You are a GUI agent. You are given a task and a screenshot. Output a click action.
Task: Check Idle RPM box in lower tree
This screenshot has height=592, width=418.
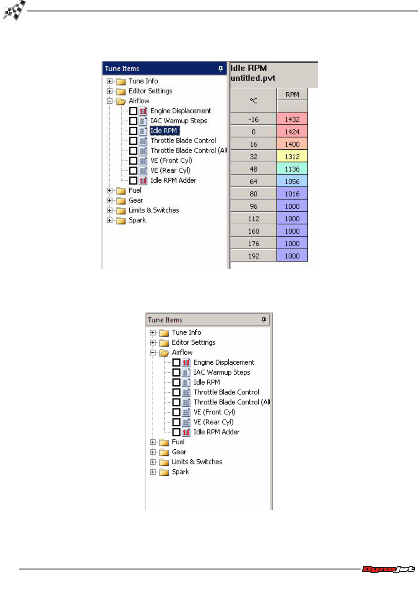pyautogui.click(x=176, y=382)
